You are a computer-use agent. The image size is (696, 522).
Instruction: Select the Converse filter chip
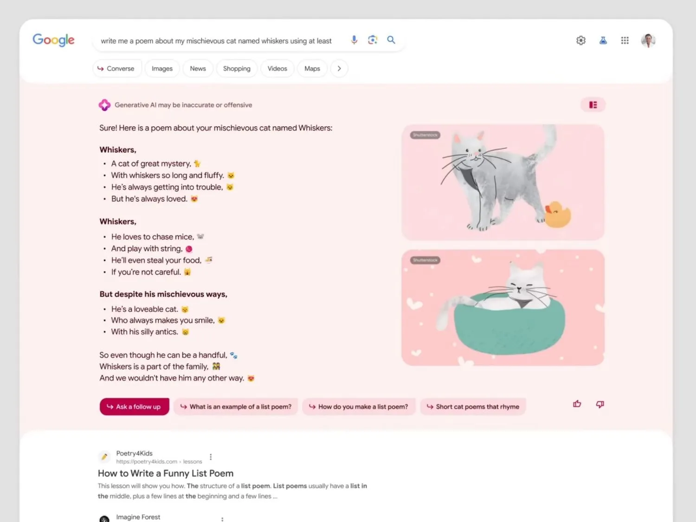click(x=116, y=69)
